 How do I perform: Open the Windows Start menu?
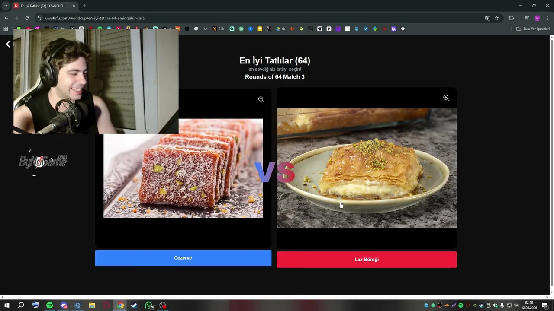(7, 305)
